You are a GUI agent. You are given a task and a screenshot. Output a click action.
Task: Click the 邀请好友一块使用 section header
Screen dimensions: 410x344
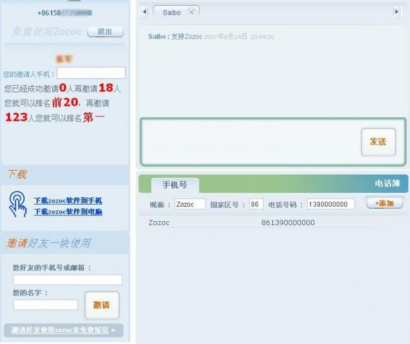click(49, 243)
